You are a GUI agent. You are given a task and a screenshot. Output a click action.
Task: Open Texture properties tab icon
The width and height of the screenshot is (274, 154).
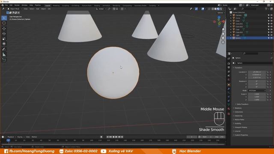(229, 114)
